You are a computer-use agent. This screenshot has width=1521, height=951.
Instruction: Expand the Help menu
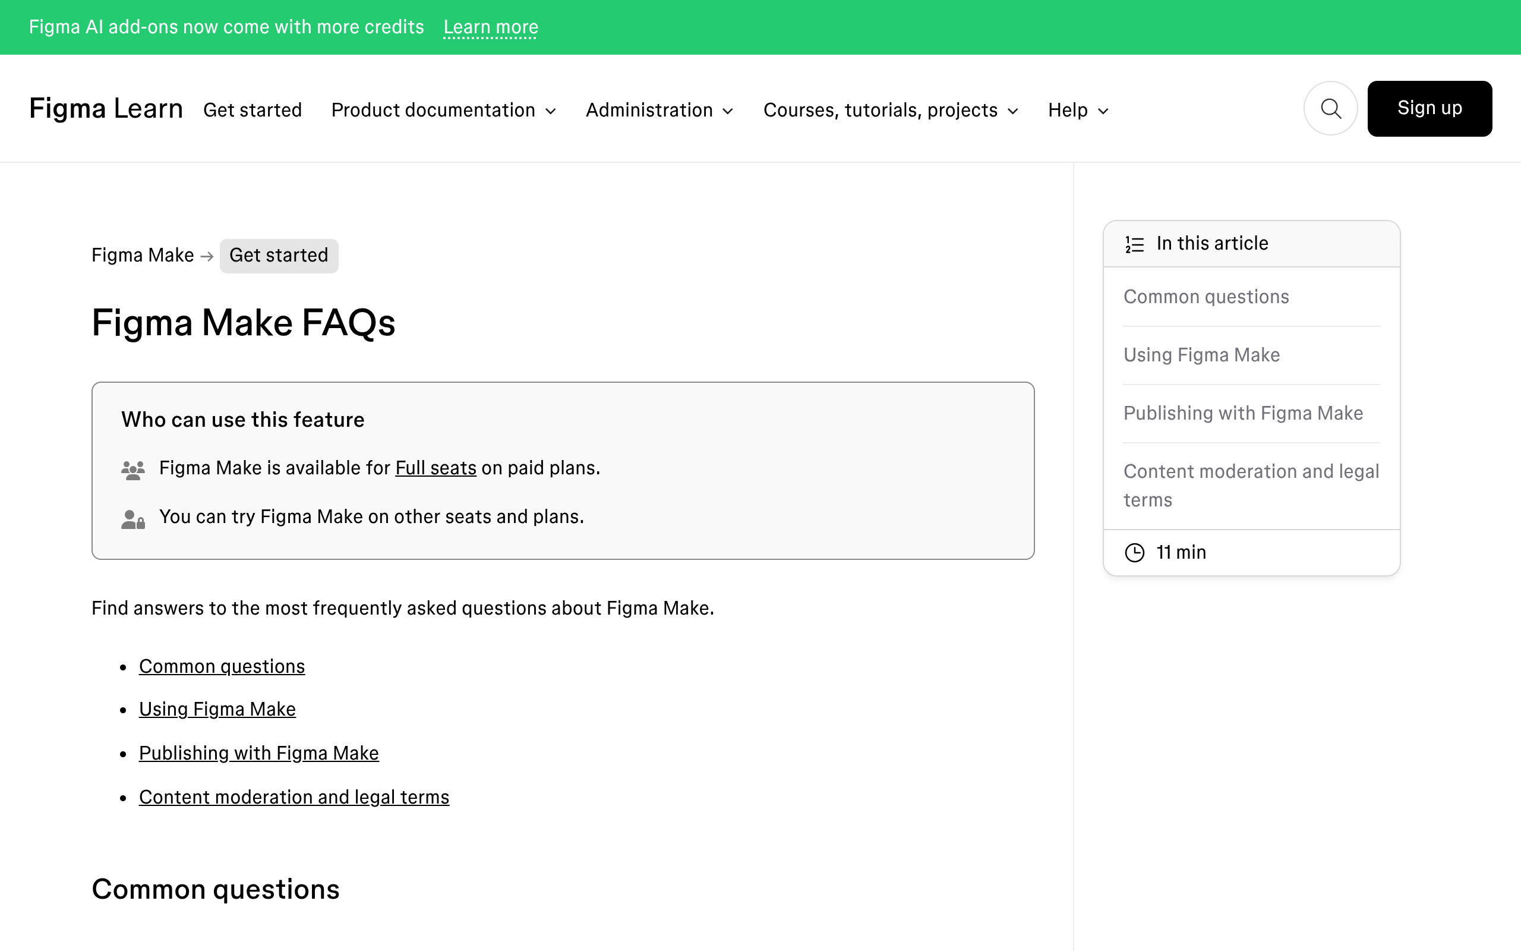(x=1078, y=110)
